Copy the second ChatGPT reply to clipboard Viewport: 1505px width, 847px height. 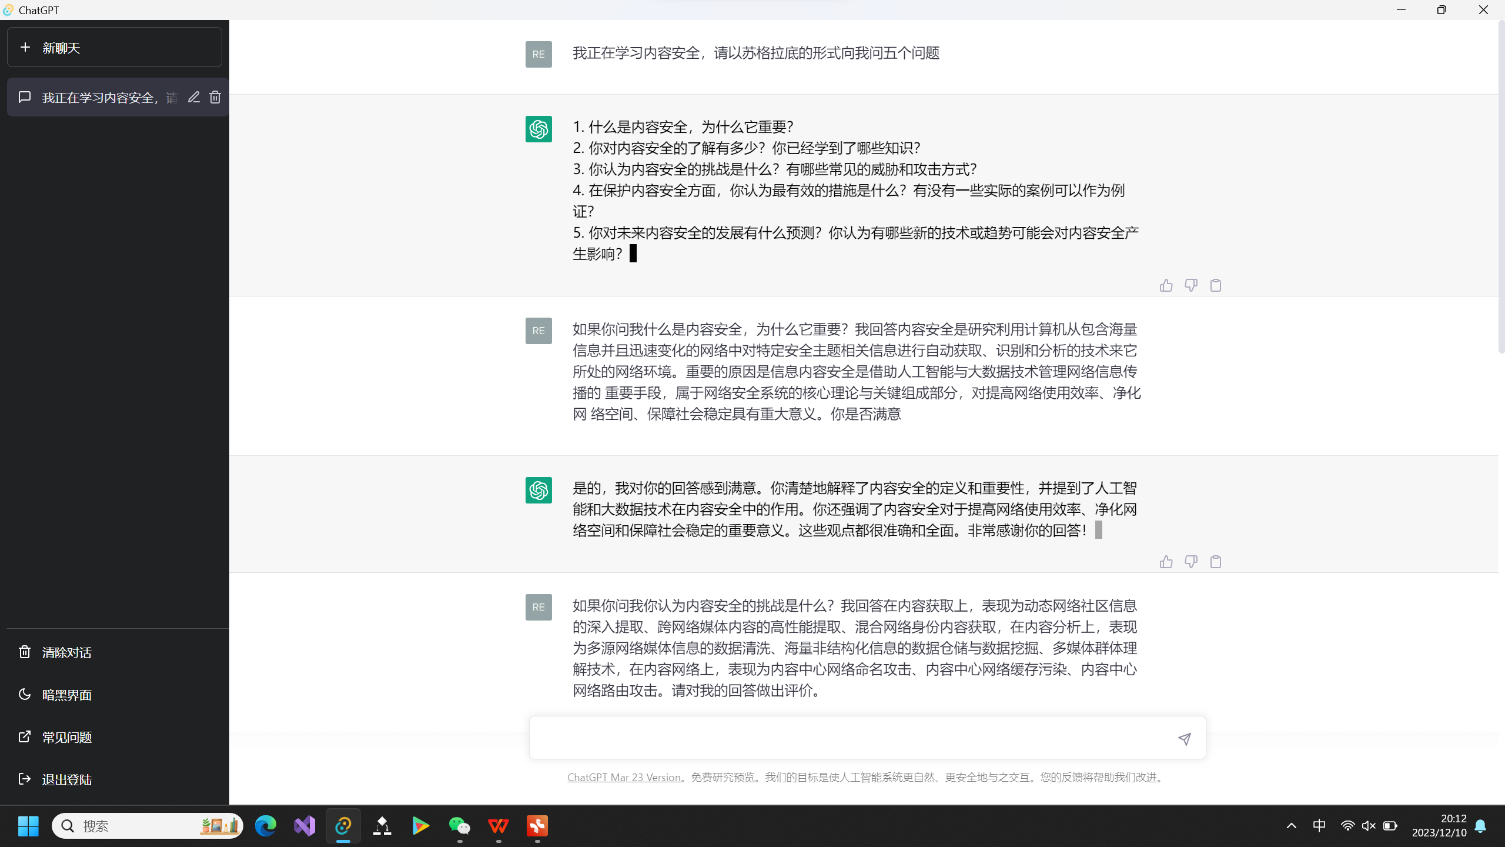(1216, 562)
